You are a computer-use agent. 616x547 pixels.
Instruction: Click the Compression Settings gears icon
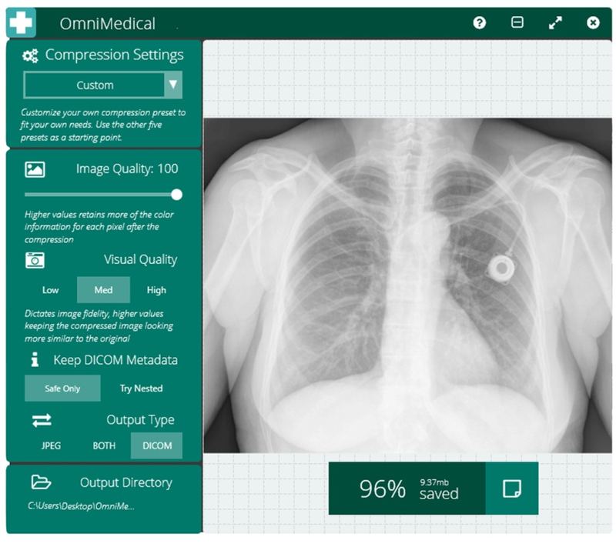(30, 55)
